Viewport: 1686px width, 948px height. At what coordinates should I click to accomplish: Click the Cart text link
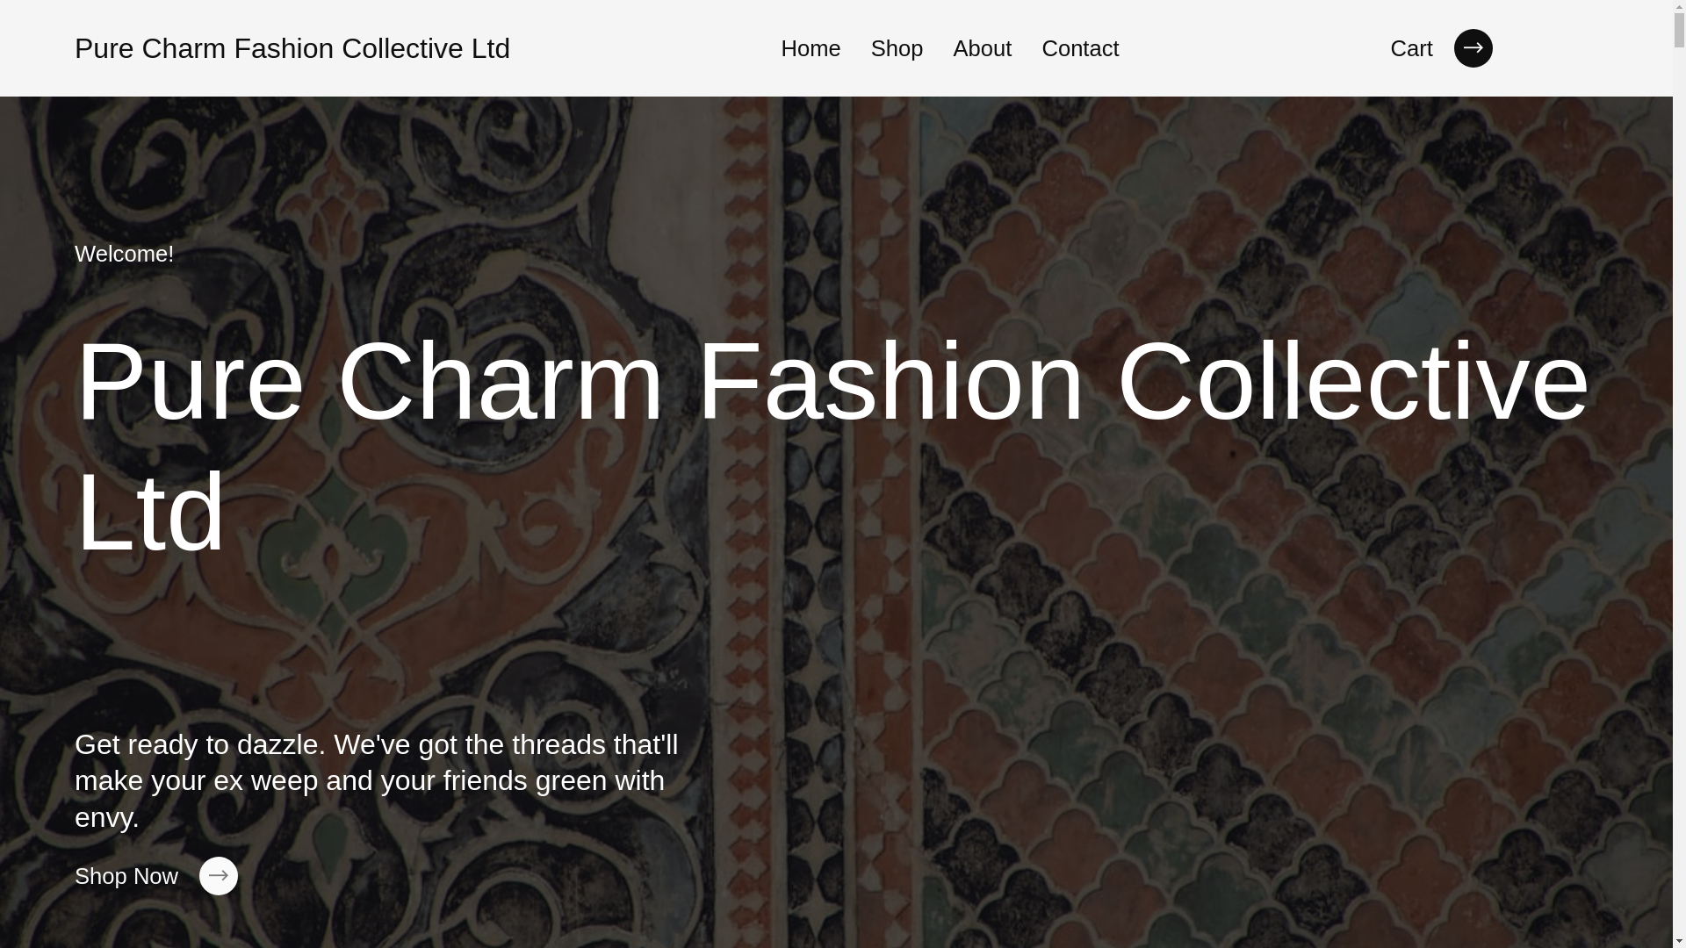pos(1411,48)
